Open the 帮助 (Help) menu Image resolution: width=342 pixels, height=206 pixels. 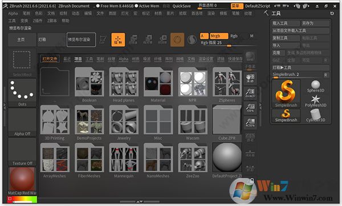click(x=66, y=21)
